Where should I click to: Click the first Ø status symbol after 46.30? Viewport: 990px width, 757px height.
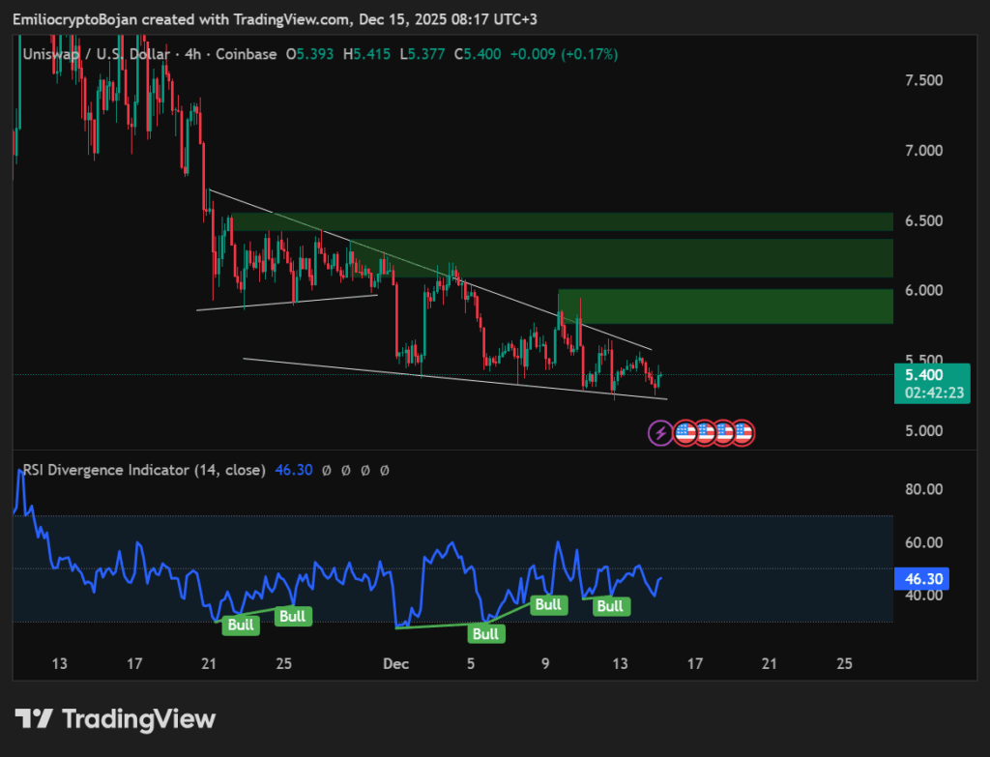point(326,470)
